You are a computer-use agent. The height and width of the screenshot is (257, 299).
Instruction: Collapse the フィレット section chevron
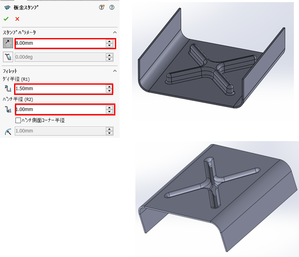114,71
